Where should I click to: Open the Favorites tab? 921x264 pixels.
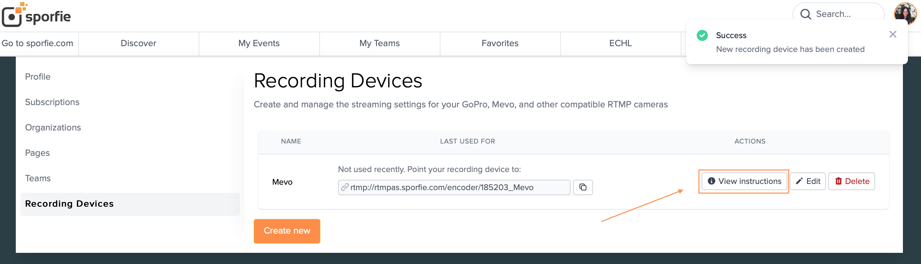pos(500,43)
